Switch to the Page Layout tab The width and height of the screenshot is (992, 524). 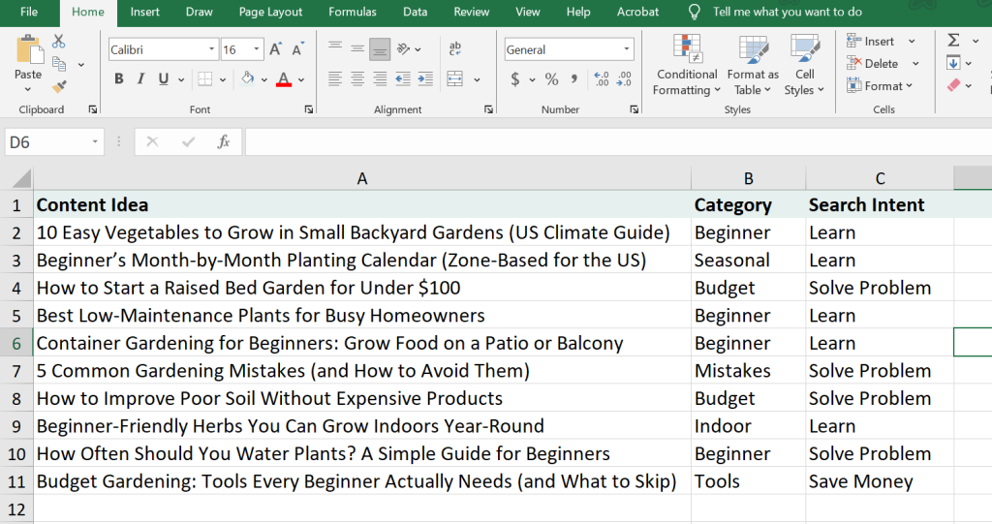pos(271,12)
